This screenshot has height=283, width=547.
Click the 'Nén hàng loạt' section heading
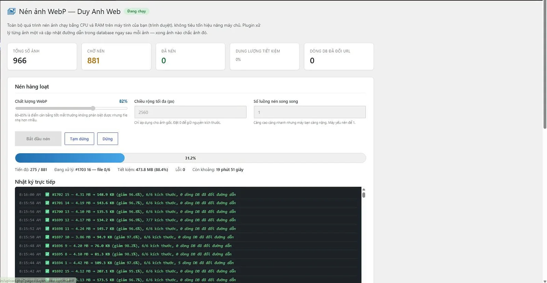pyautogui.click(x=32, y=87)
